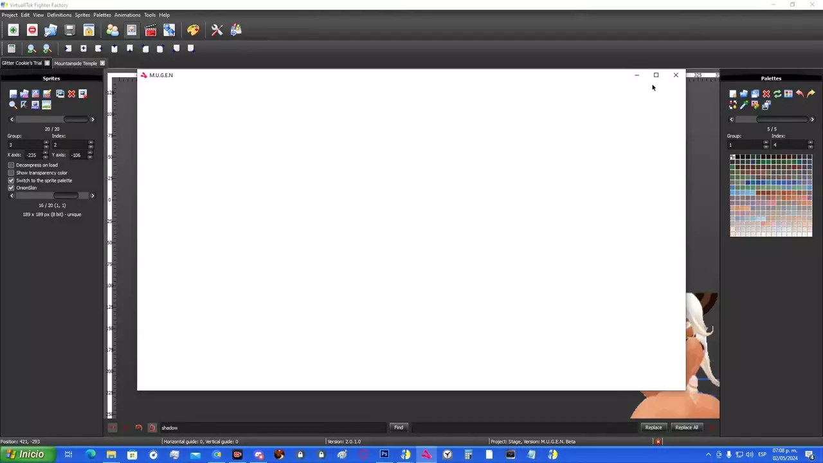Open the Palettes painter's palette toolbar icon
This screenshot has height=463, width=823.
pyautogui.click(x=193, y=30)
